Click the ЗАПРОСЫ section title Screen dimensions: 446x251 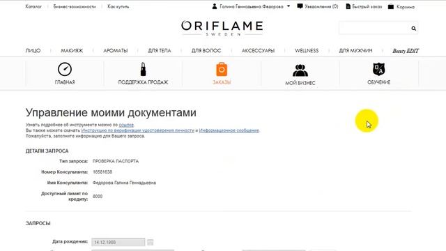pos(38,223)
